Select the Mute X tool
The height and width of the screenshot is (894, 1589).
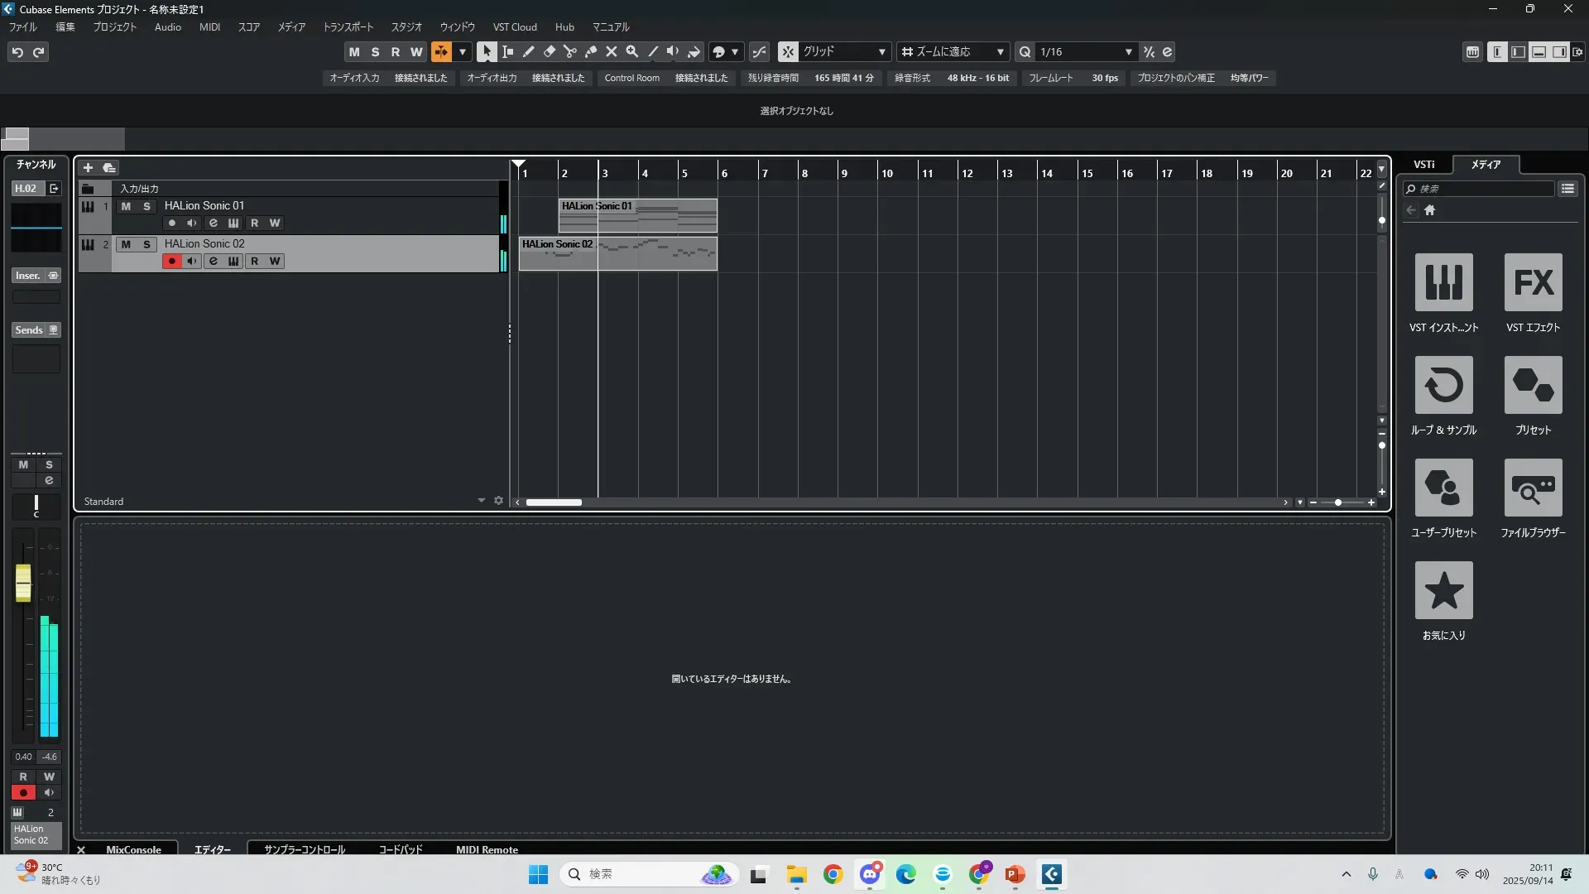click(612, 51)
